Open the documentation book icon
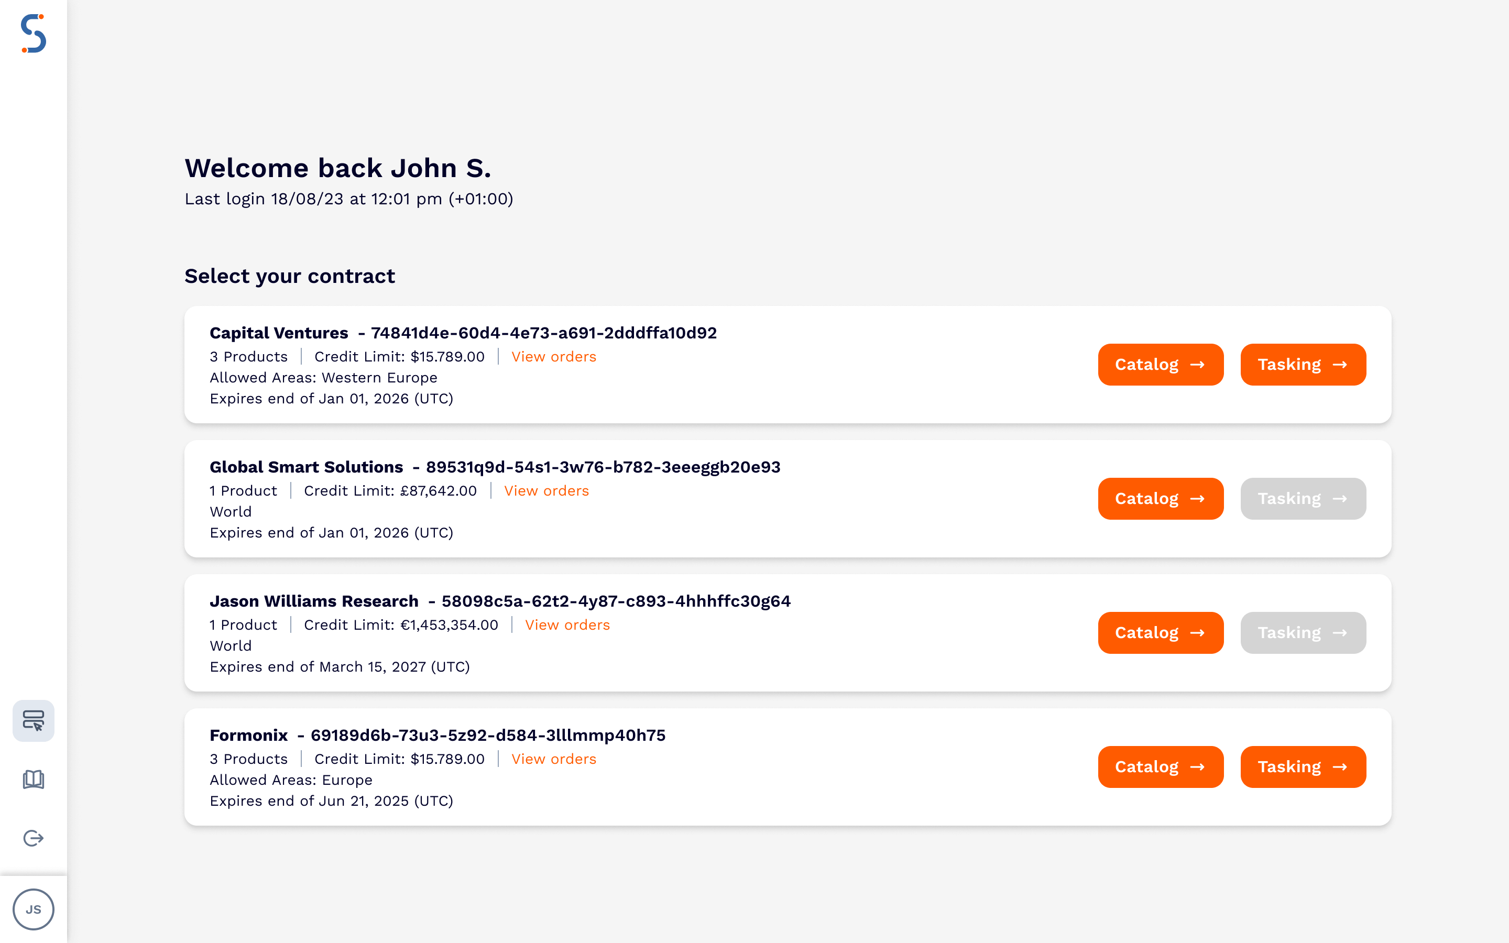This screenshot has width=1509, height=943. 33,779
